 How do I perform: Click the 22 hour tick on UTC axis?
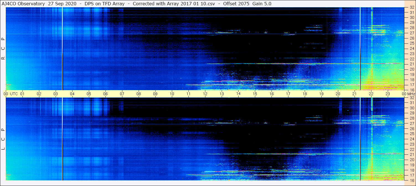pyautogui.click(x=371, y=94)
